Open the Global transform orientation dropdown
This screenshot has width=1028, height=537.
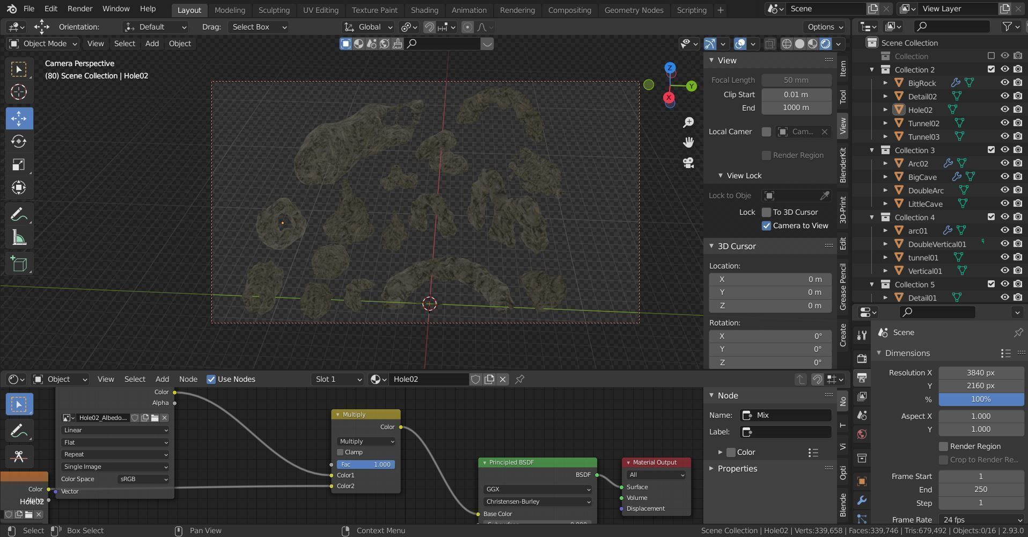[x=368, y=27]
